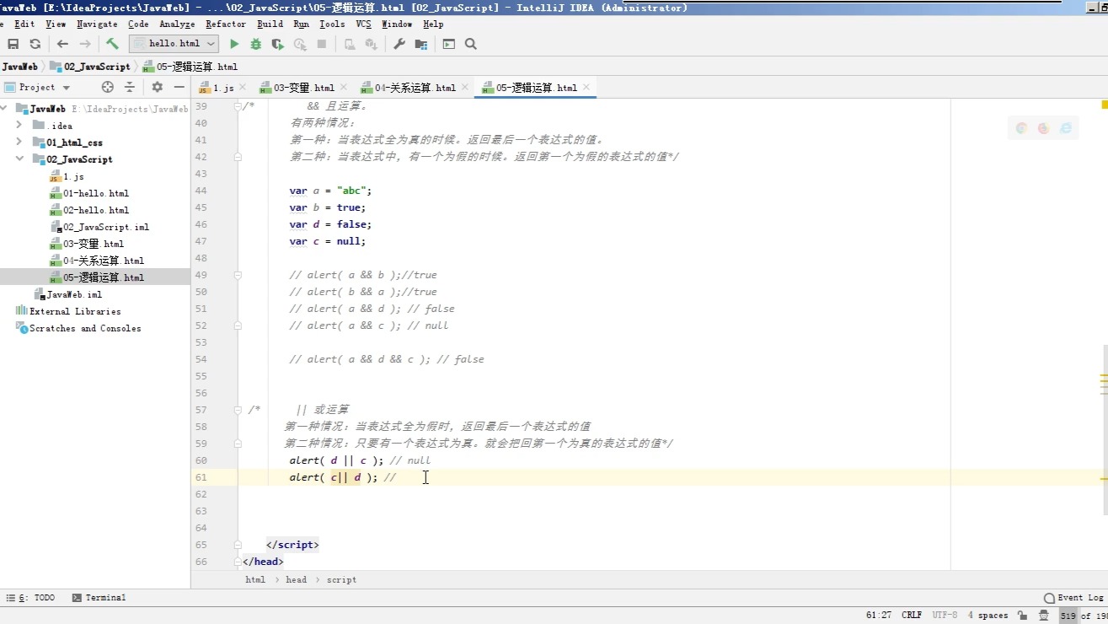Click the Run Anything icon
1108x624 pixels.
(448, 44)
